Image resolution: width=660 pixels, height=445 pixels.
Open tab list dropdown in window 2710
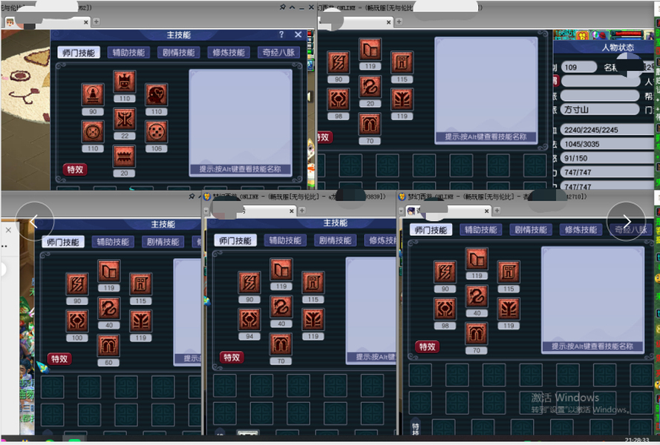[401, 211]
